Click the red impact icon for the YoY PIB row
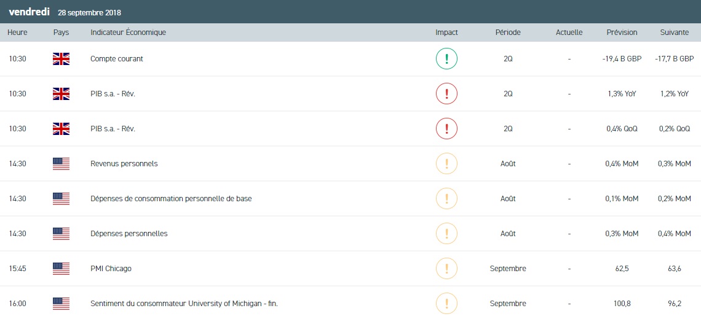 [446, 94]
